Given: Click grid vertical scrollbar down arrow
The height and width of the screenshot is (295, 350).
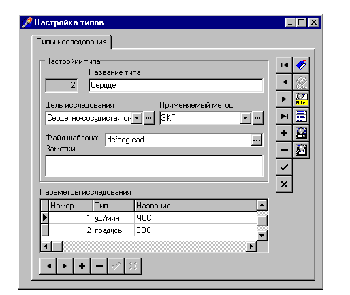Looking at the screenshot, I should click(x=262, y=236).
